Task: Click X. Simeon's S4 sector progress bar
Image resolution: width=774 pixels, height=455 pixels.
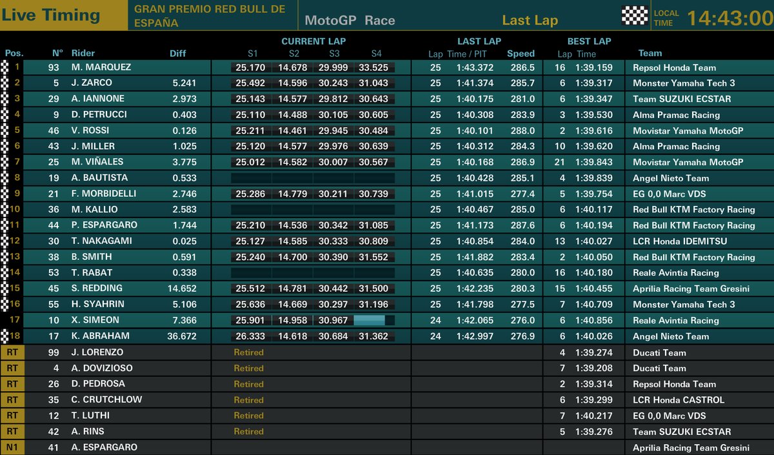Action: (x=374, y=320)
